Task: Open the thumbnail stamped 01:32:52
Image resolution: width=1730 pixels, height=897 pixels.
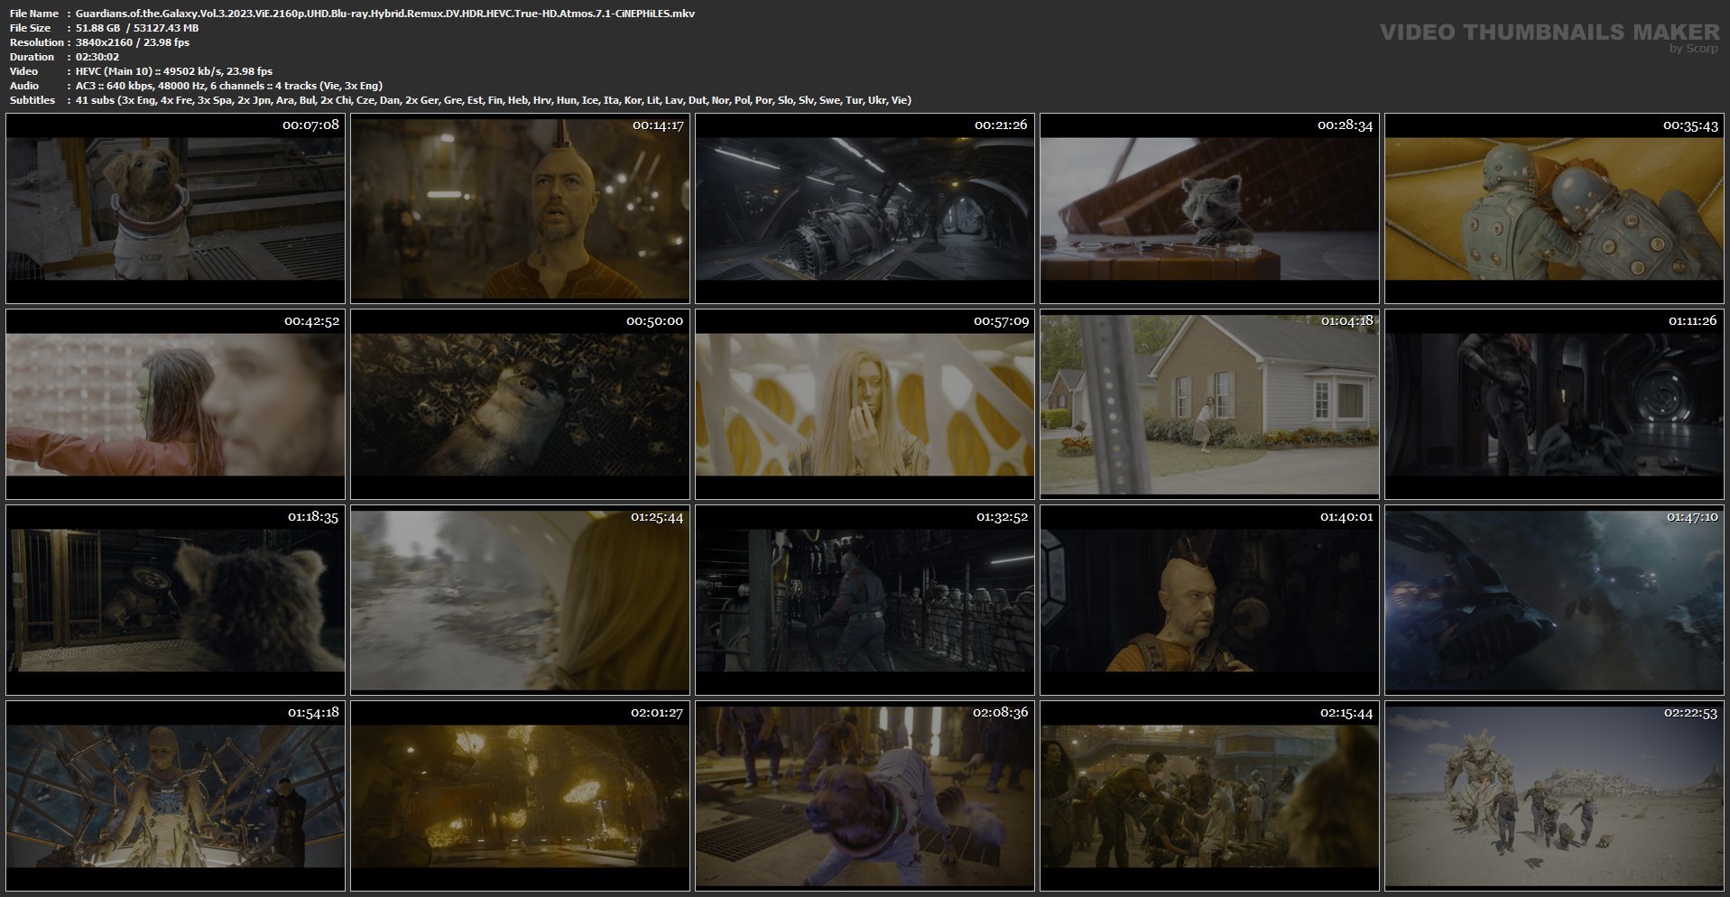Action: [865, 600]
